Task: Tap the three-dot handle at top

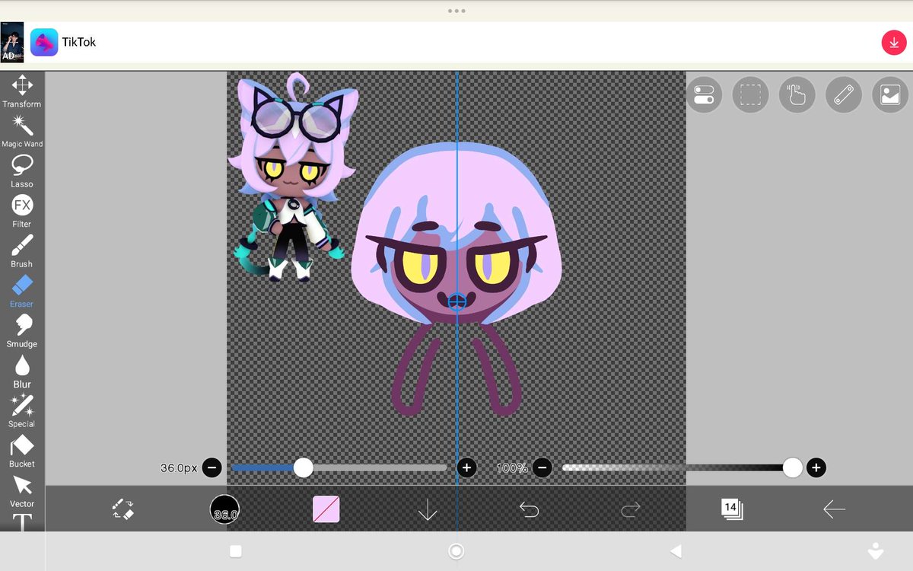Action: pyautogui.click(x=456, y=11)
